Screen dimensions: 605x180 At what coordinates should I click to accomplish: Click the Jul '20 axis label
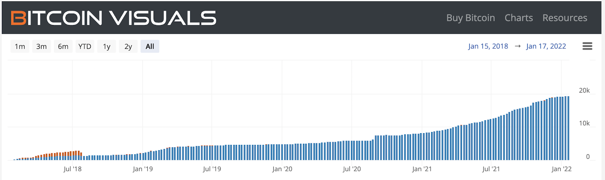coord(352,169)
